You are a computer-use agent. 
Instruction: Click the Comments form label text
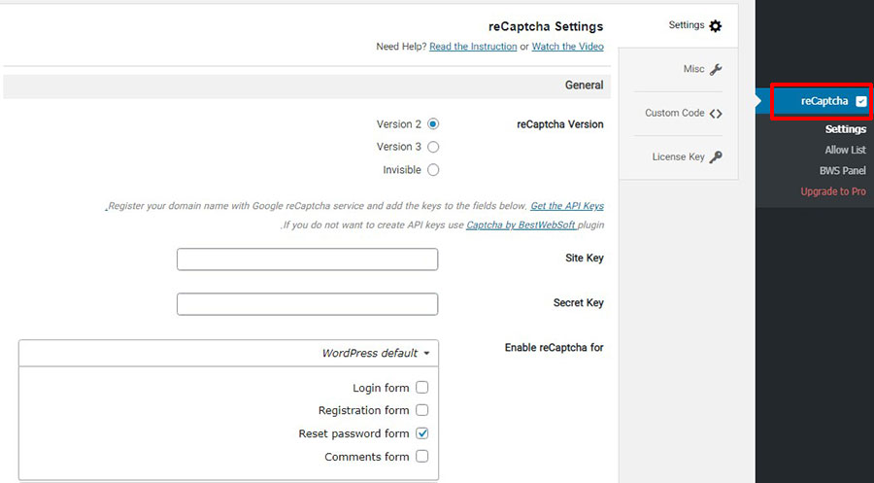coord(367,457)
